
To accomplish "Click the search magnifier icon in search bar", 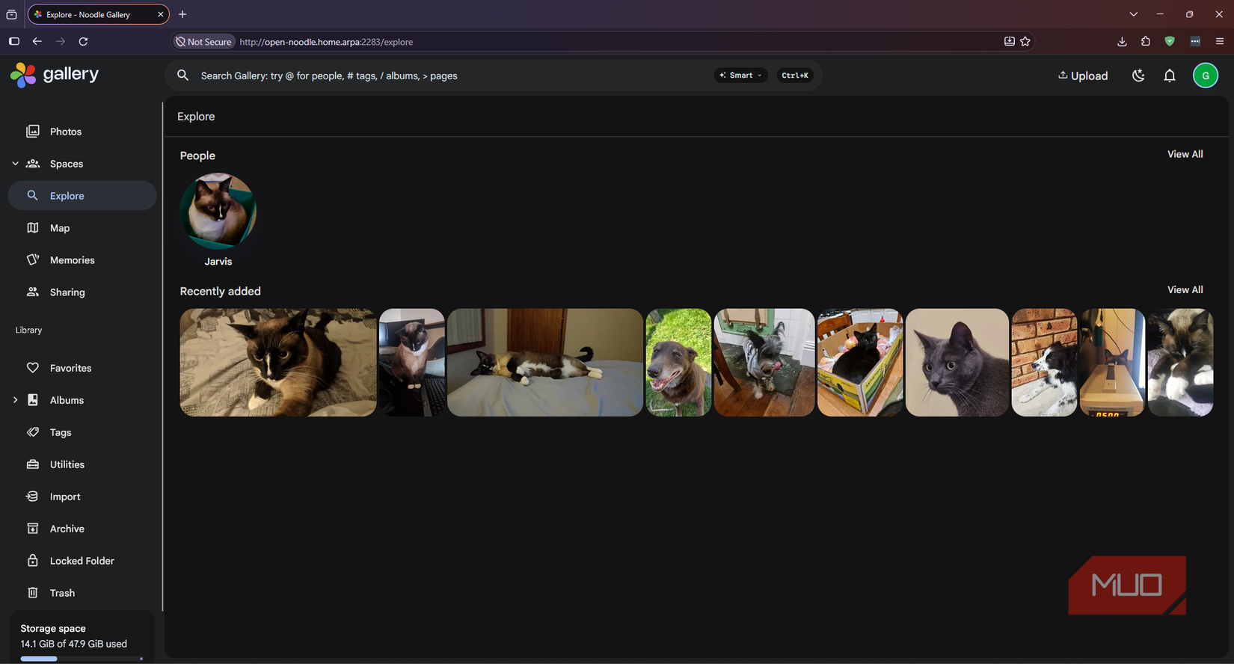I will [182, 76].
